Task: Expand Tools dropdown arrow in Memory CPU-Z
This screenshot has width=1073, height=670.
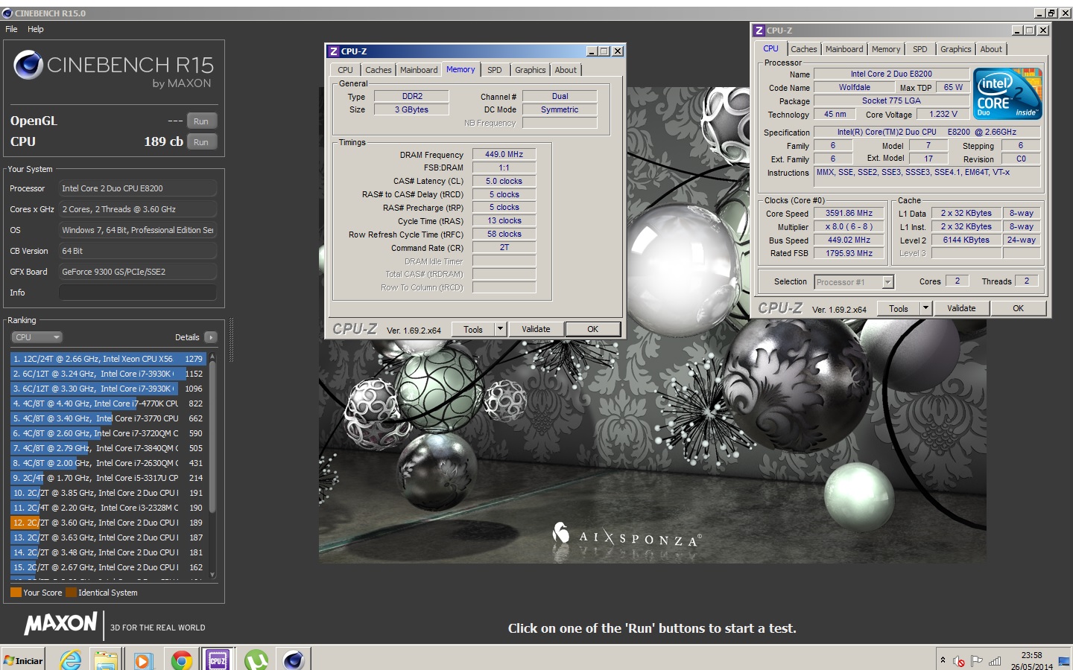Action: (x=501, y=329)
